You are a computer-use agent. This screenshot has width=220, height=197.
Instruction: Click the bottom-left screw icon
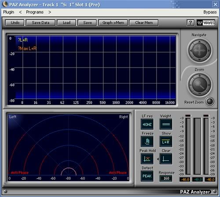click(6, 191)
